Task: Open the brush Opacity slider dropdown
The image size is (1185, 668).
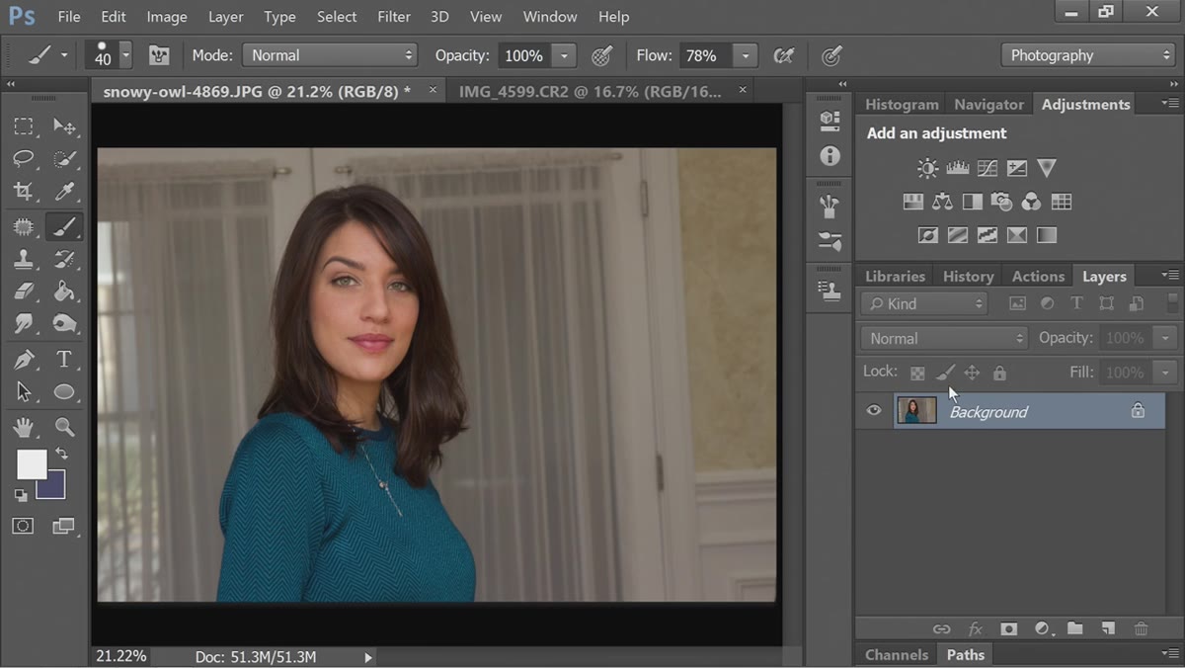Action: [x=564, y=55]
